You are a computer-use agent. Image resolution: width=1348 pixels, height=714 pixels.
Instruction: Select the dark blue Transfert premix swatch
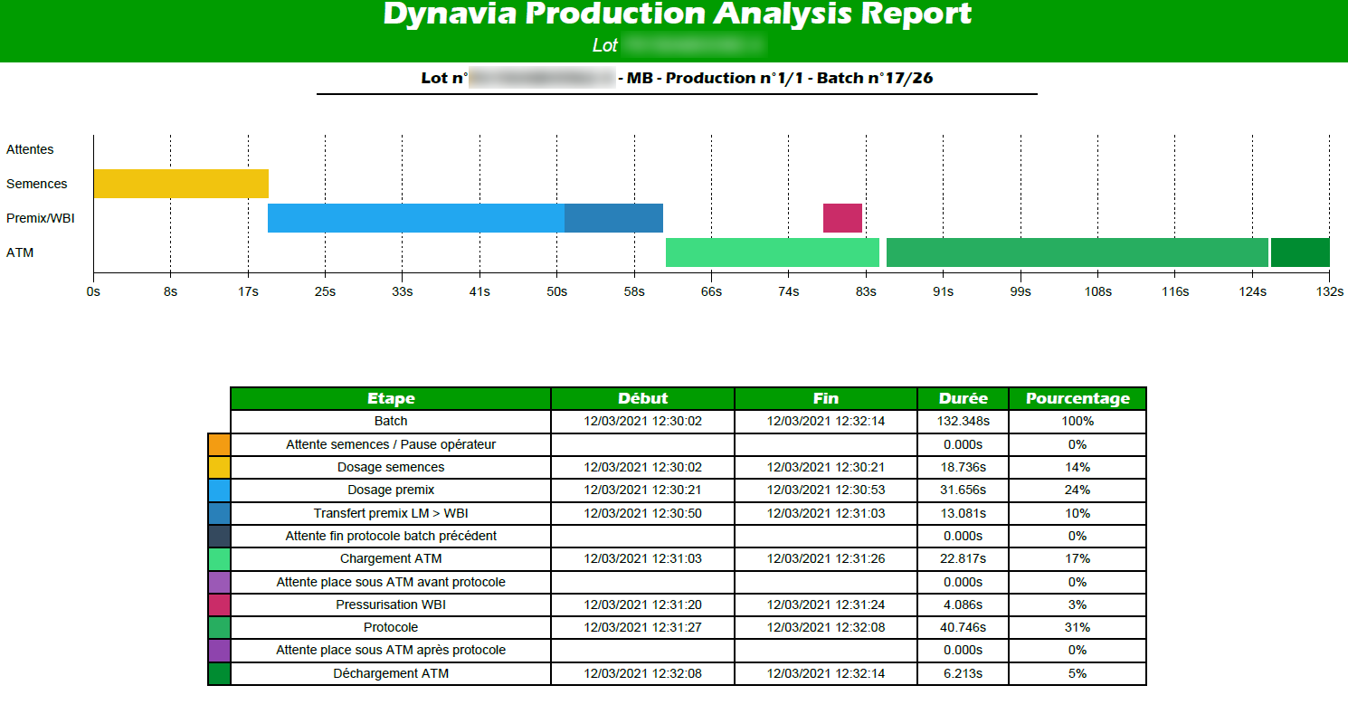click(218, 512)
